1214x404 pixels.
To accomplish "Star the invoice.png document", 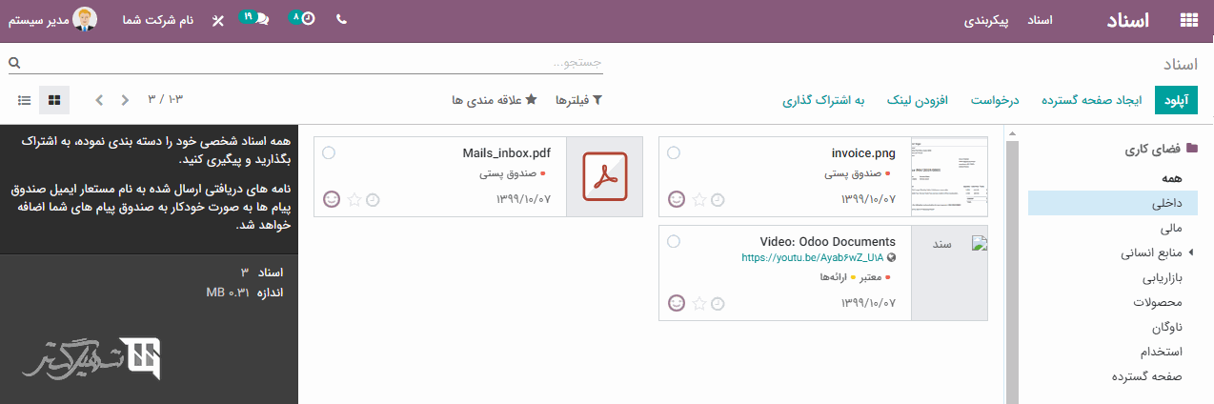I will point(699,199).
